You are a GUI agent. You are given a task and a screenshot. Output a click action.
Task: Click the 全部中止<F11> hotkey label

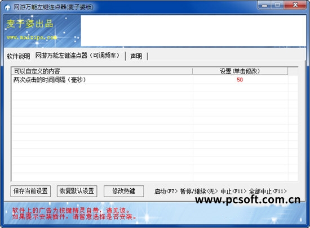268,191
